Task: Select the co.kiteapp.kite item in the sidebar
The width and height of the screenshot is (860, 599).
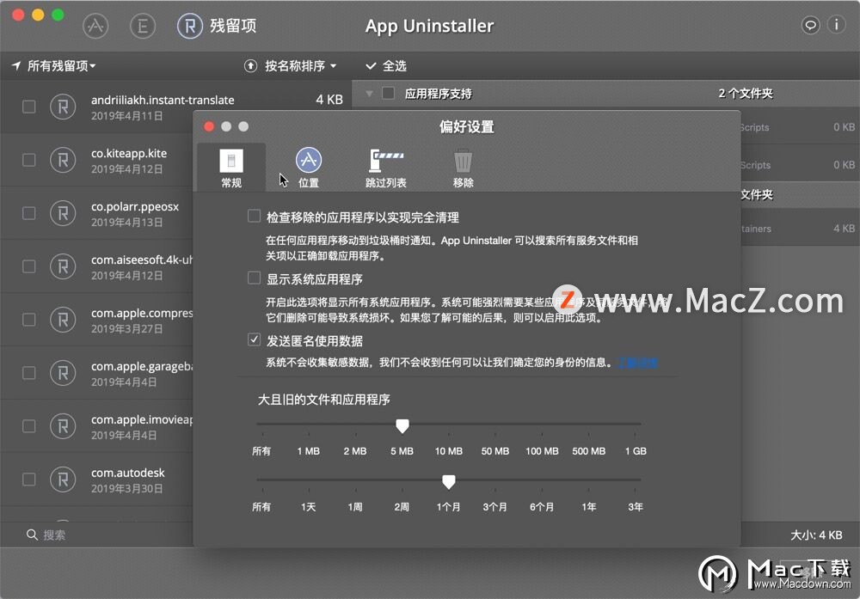Action: coord(129,160)
